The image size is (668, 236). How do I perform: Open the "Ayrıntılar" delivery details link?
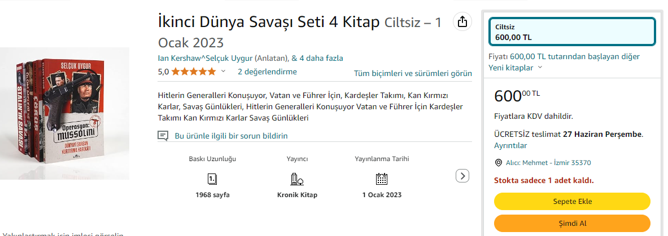[x=510, y=145]
